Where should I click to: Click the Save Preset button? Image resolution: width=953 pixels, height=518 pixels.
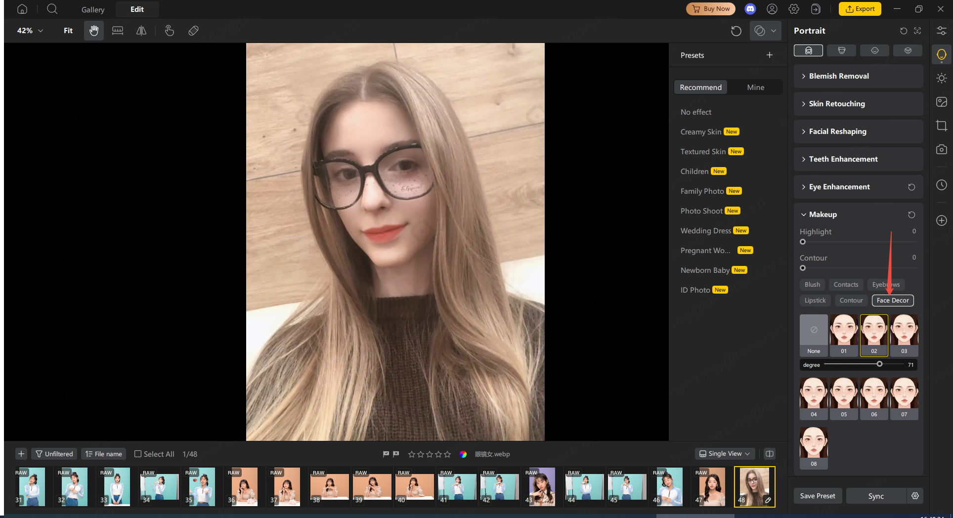pyautogui.click(x=818, y=496)
